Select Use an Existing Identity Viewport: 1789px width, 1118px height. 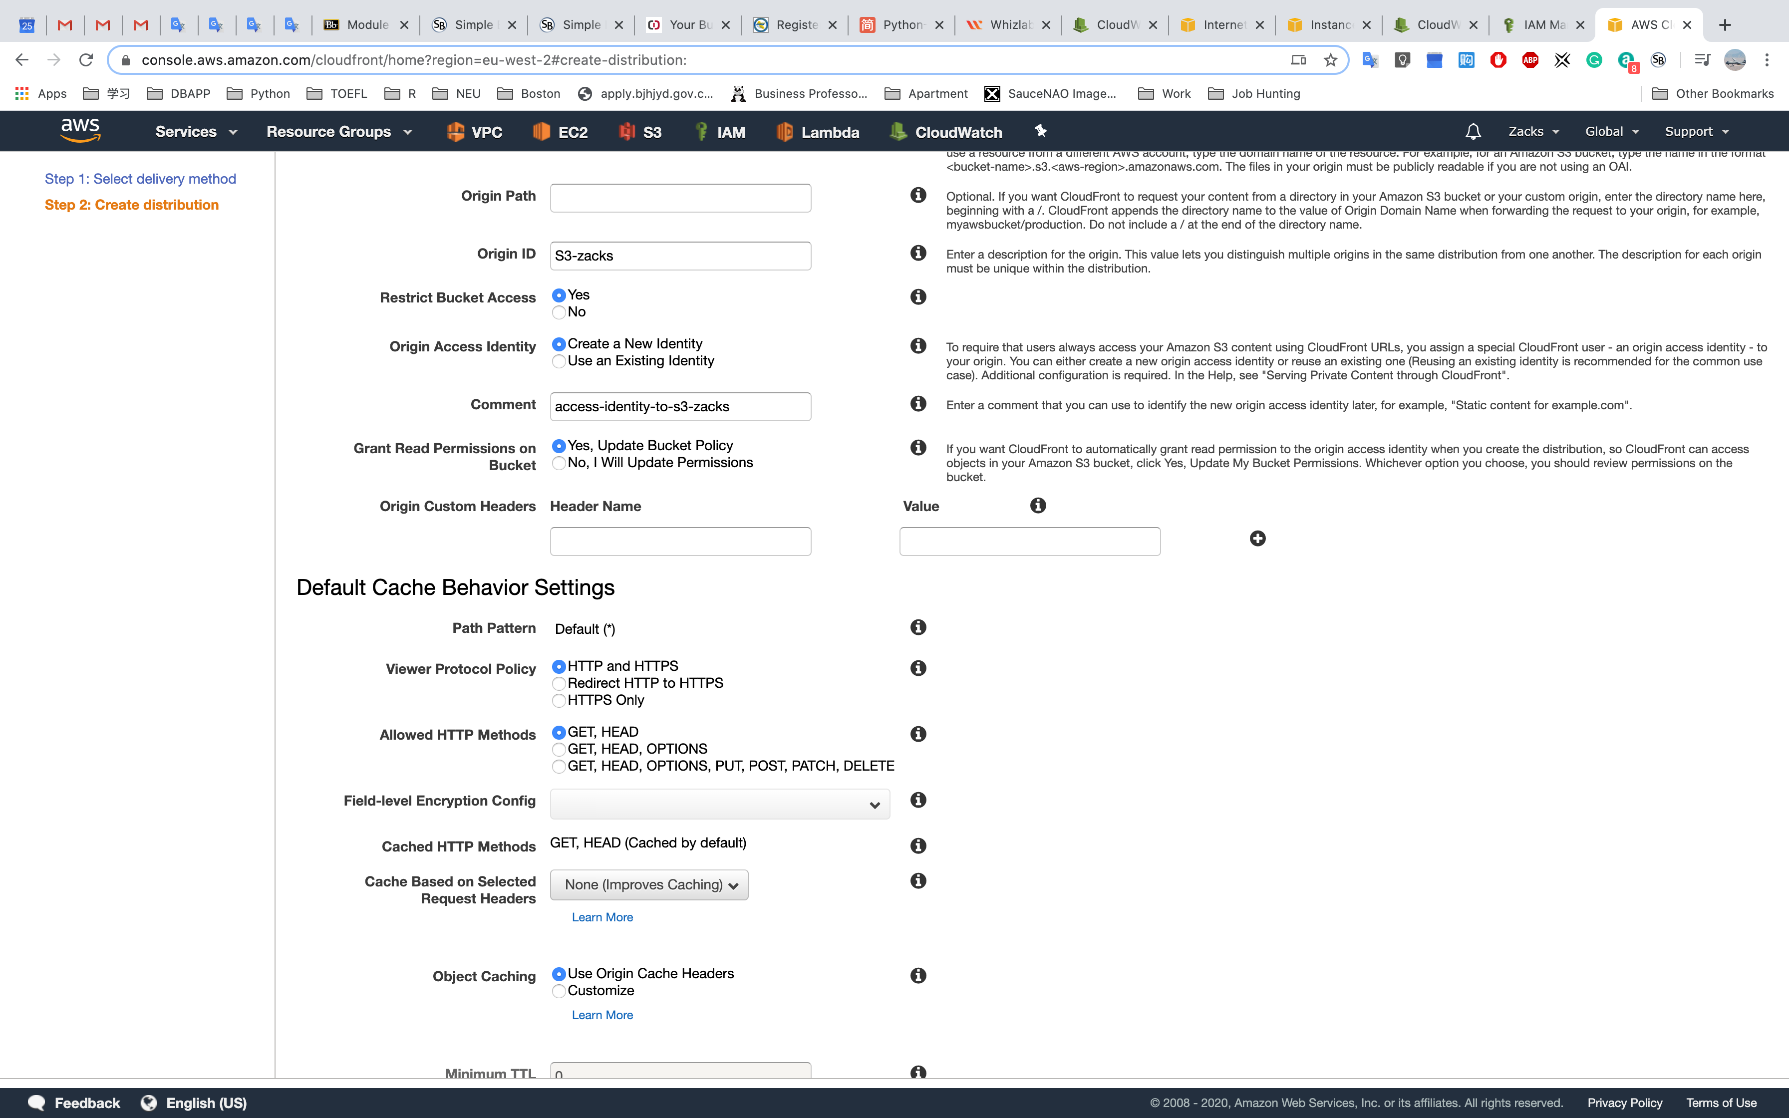coord(559,361)
